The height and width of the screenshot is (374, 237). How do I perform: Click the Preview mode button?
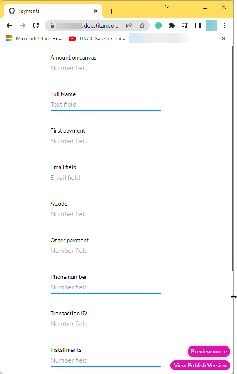209,351
